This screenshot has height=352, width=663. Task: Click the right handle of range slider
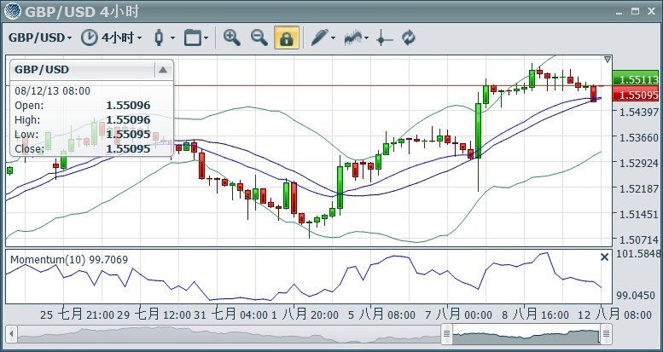coord(606,334)
